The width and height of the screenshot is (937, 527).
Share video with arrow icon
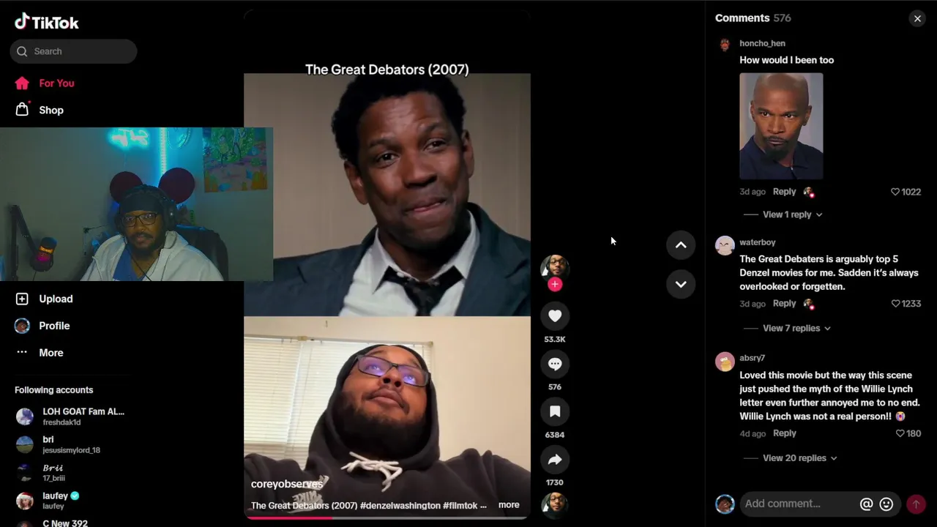555,460
